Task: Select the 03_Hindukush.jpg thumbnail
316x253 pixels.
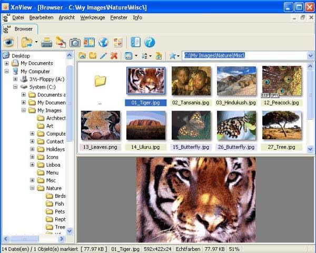Action: click(236, 81)
